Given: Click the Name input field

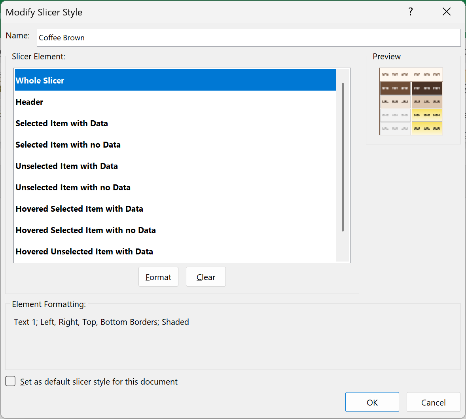Looking at the screenshot, I should point(248,38).
